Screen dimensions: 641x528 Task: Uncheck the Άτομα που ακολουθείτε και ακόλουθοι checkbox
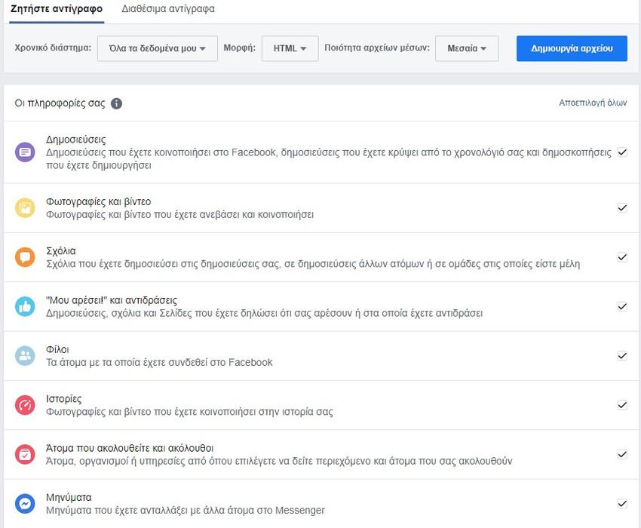[622, 454]
